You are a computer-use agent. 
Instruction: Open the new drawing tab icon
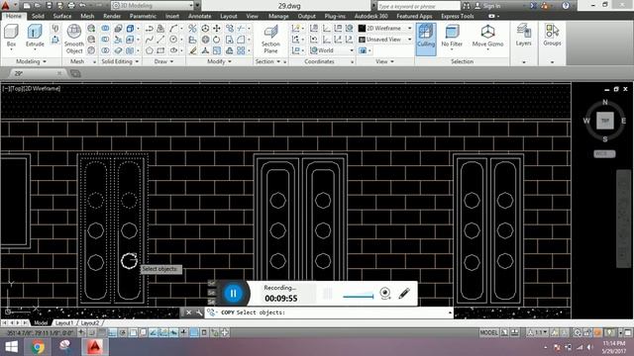[75, 73]
